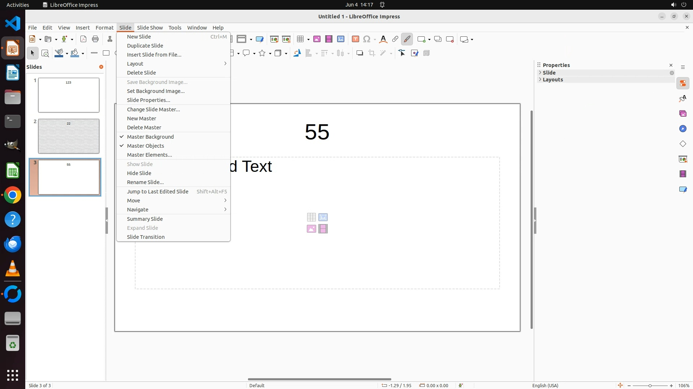Image resolution: width=693 pixels, height=389 pixels.
Task: Toggle the Shadow toolbar icon
Action: 359,53
